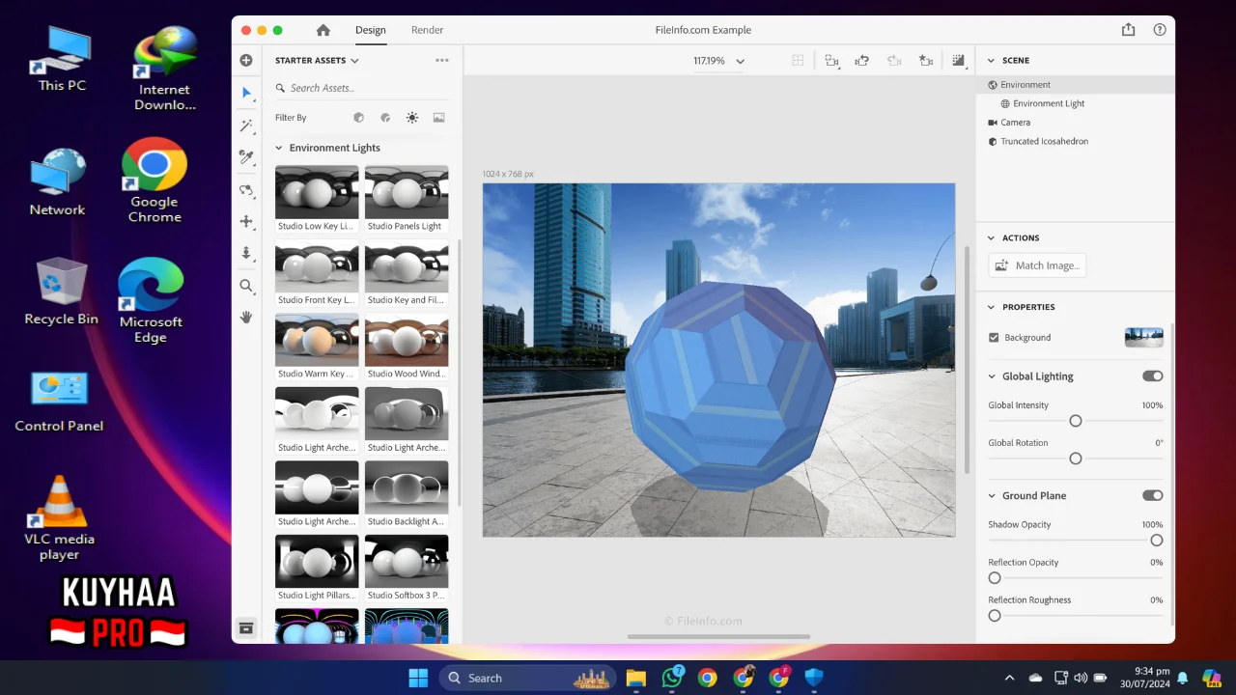Collapse the Properties panel
The image size is (1236, 695).
click(991, 307)
